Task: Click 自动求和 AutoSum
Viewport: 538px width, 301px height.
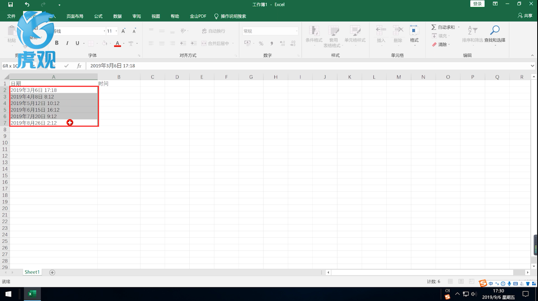Action: pos(443,27)
